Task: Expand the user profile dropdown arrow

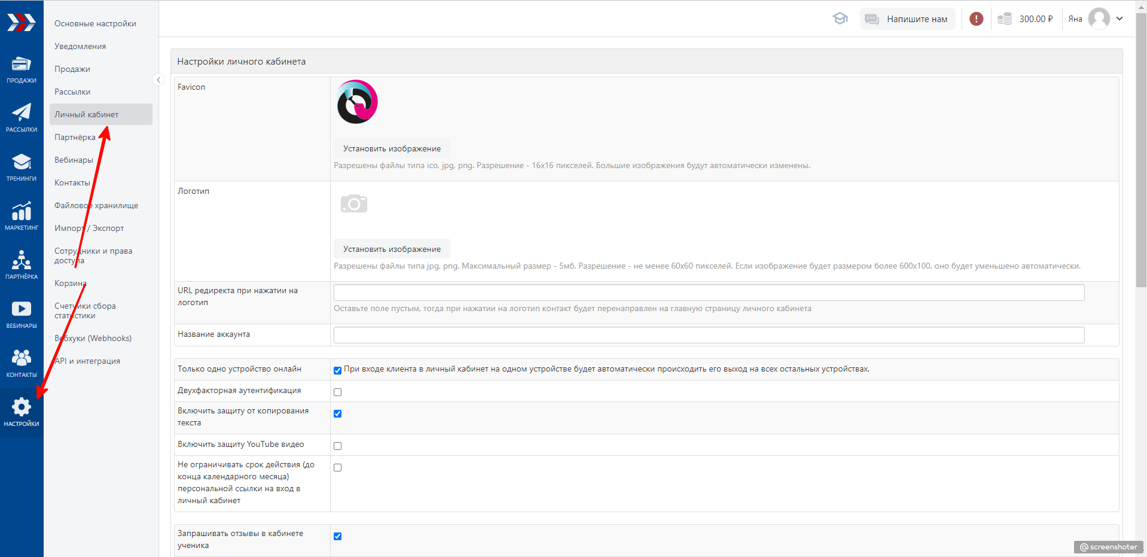Action: coord(1119,19)
